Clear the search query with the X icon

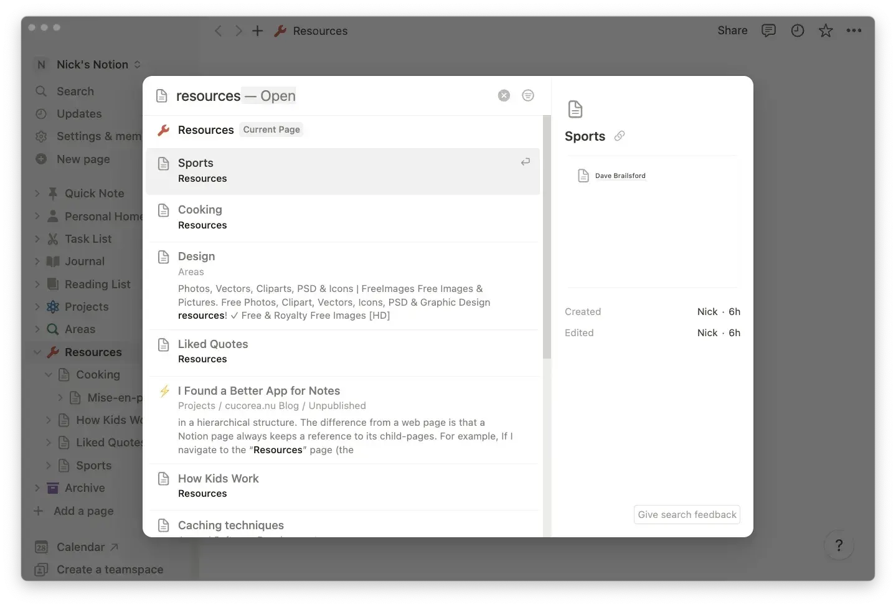[x=504, y=95]
